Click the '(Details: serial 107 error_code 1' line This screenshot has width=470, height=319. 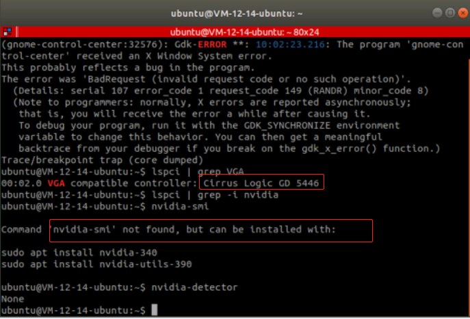[220, 90]
